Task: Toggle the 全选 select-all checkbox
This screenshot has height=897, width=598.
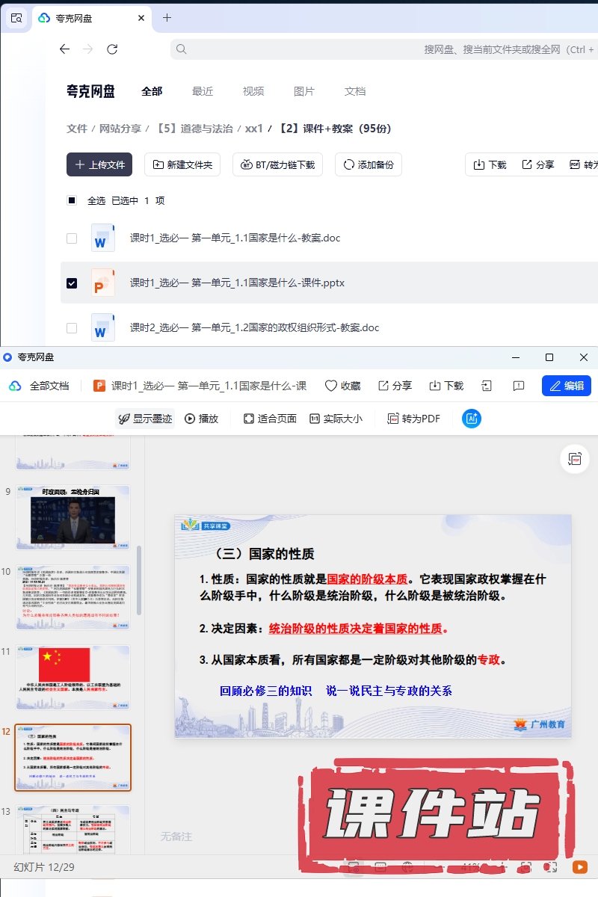Action: 72,200
